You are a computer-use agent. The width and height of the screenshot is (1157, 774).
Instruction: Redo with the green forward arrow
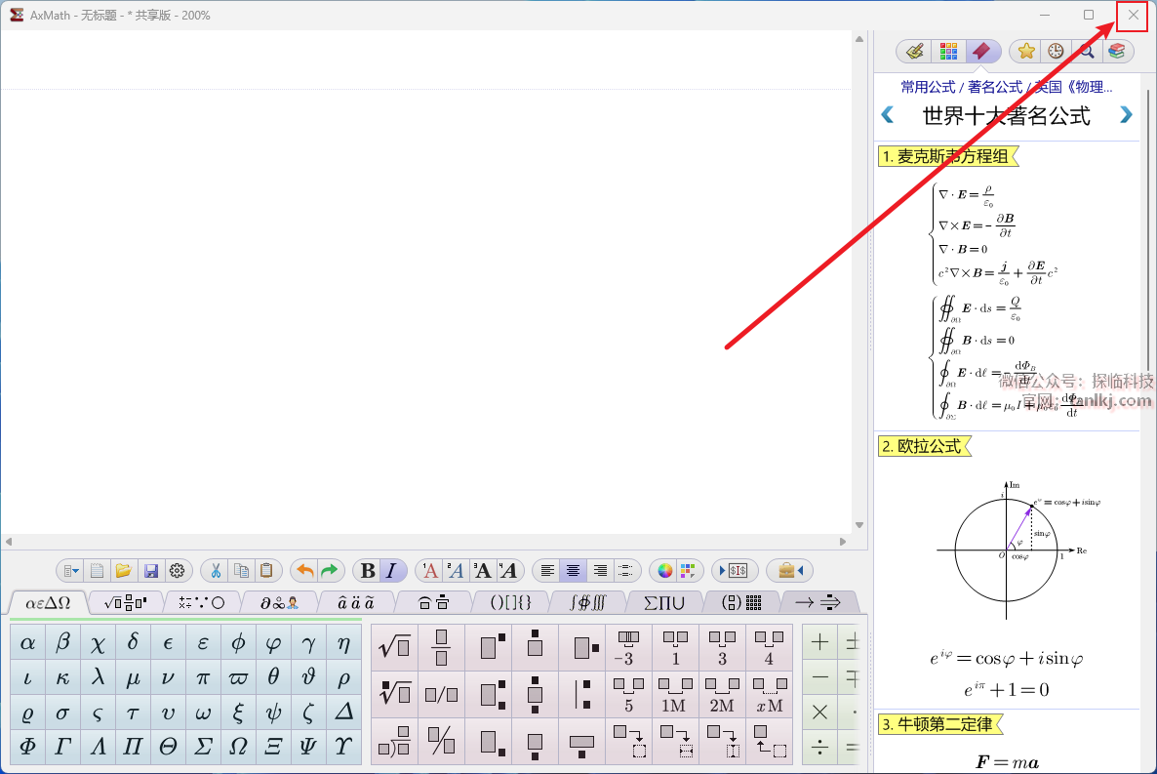tap(330, 571)
